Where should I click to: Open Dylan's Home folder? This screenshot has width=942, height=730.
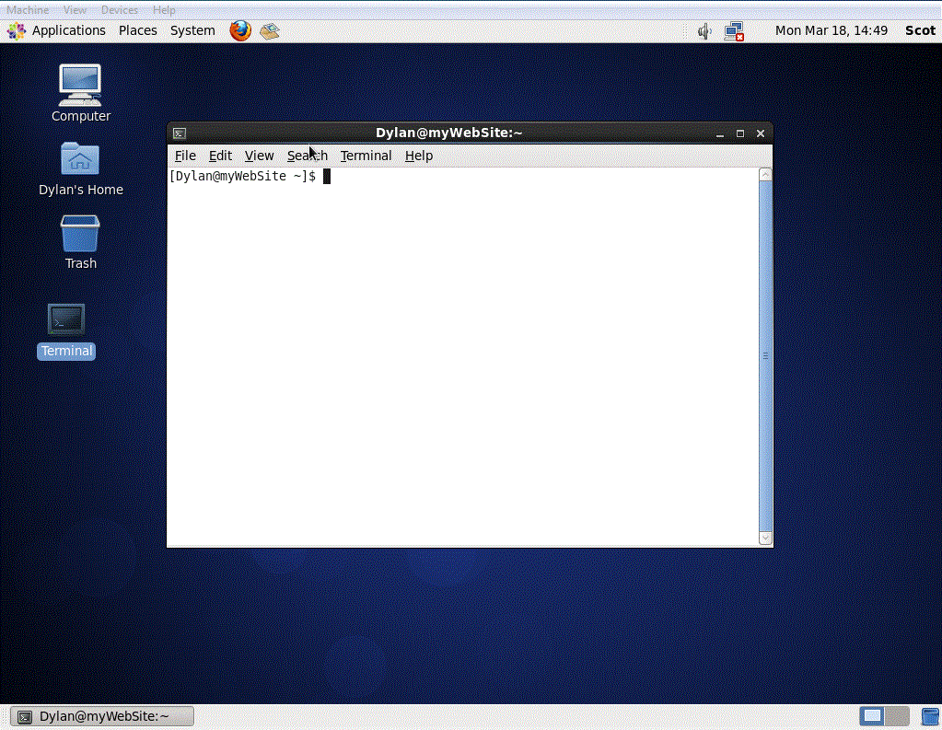point(80,159)
